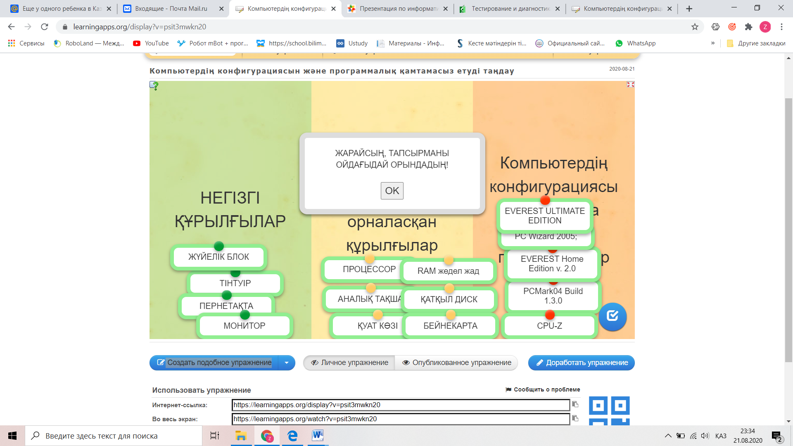Select the PCMark04 Build 1.3.0 card
The height and width of the screenshot is (446, 793).
(x=553, y=296)
